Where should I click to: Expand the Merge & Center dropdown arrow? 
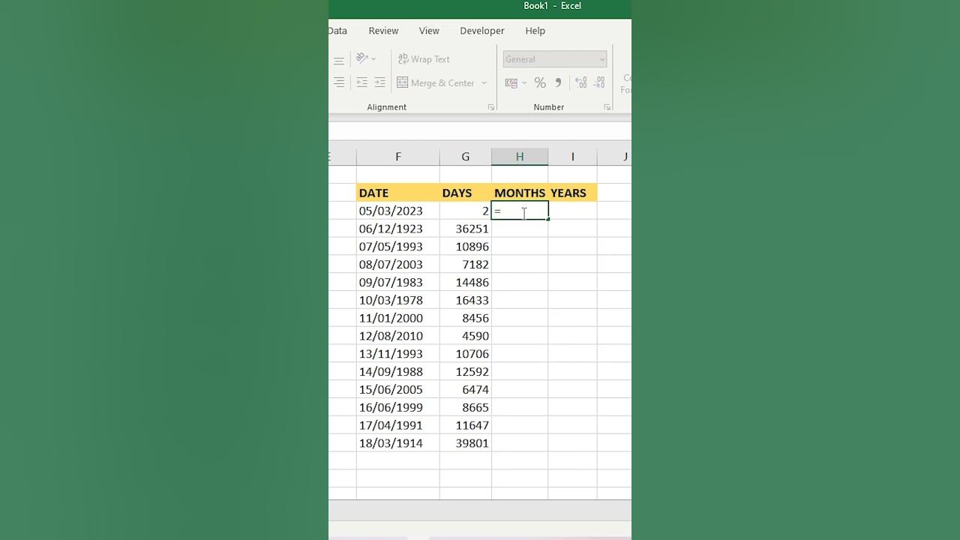tap(484, 83)
